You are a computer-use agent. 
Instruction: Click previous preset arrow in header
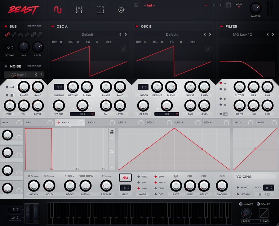[214, 5]
